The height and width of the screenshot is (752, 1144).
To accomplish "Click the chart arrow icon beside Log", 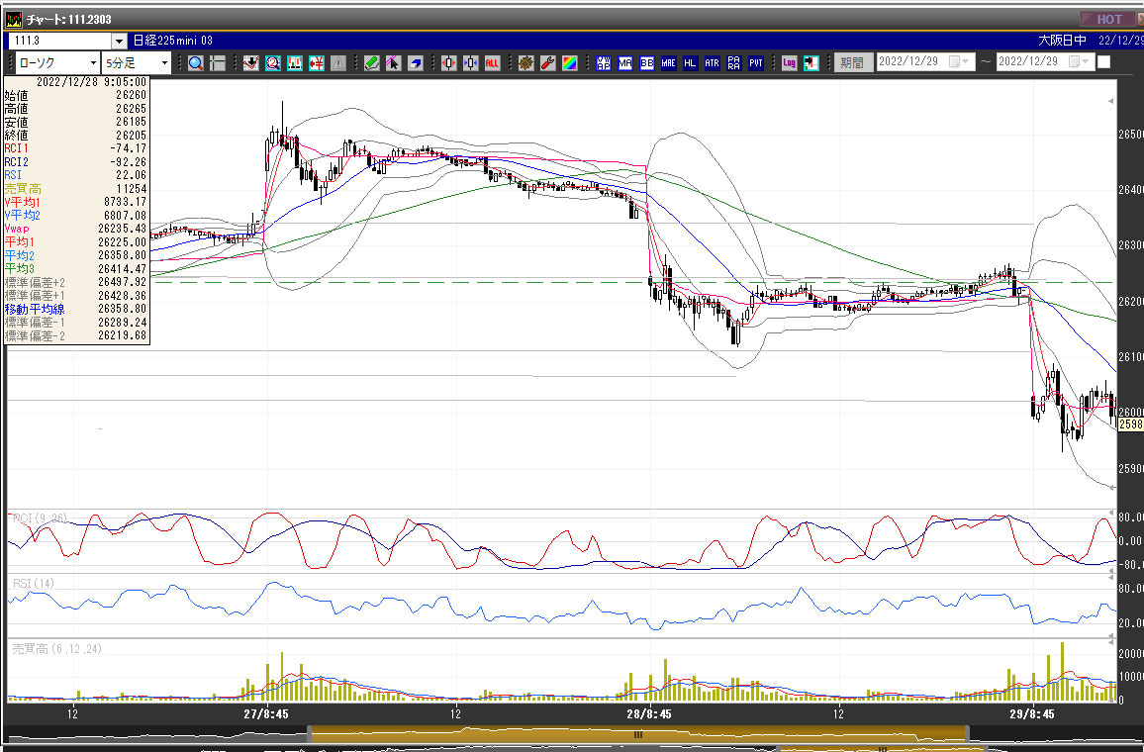I will (x=811, y=63).
